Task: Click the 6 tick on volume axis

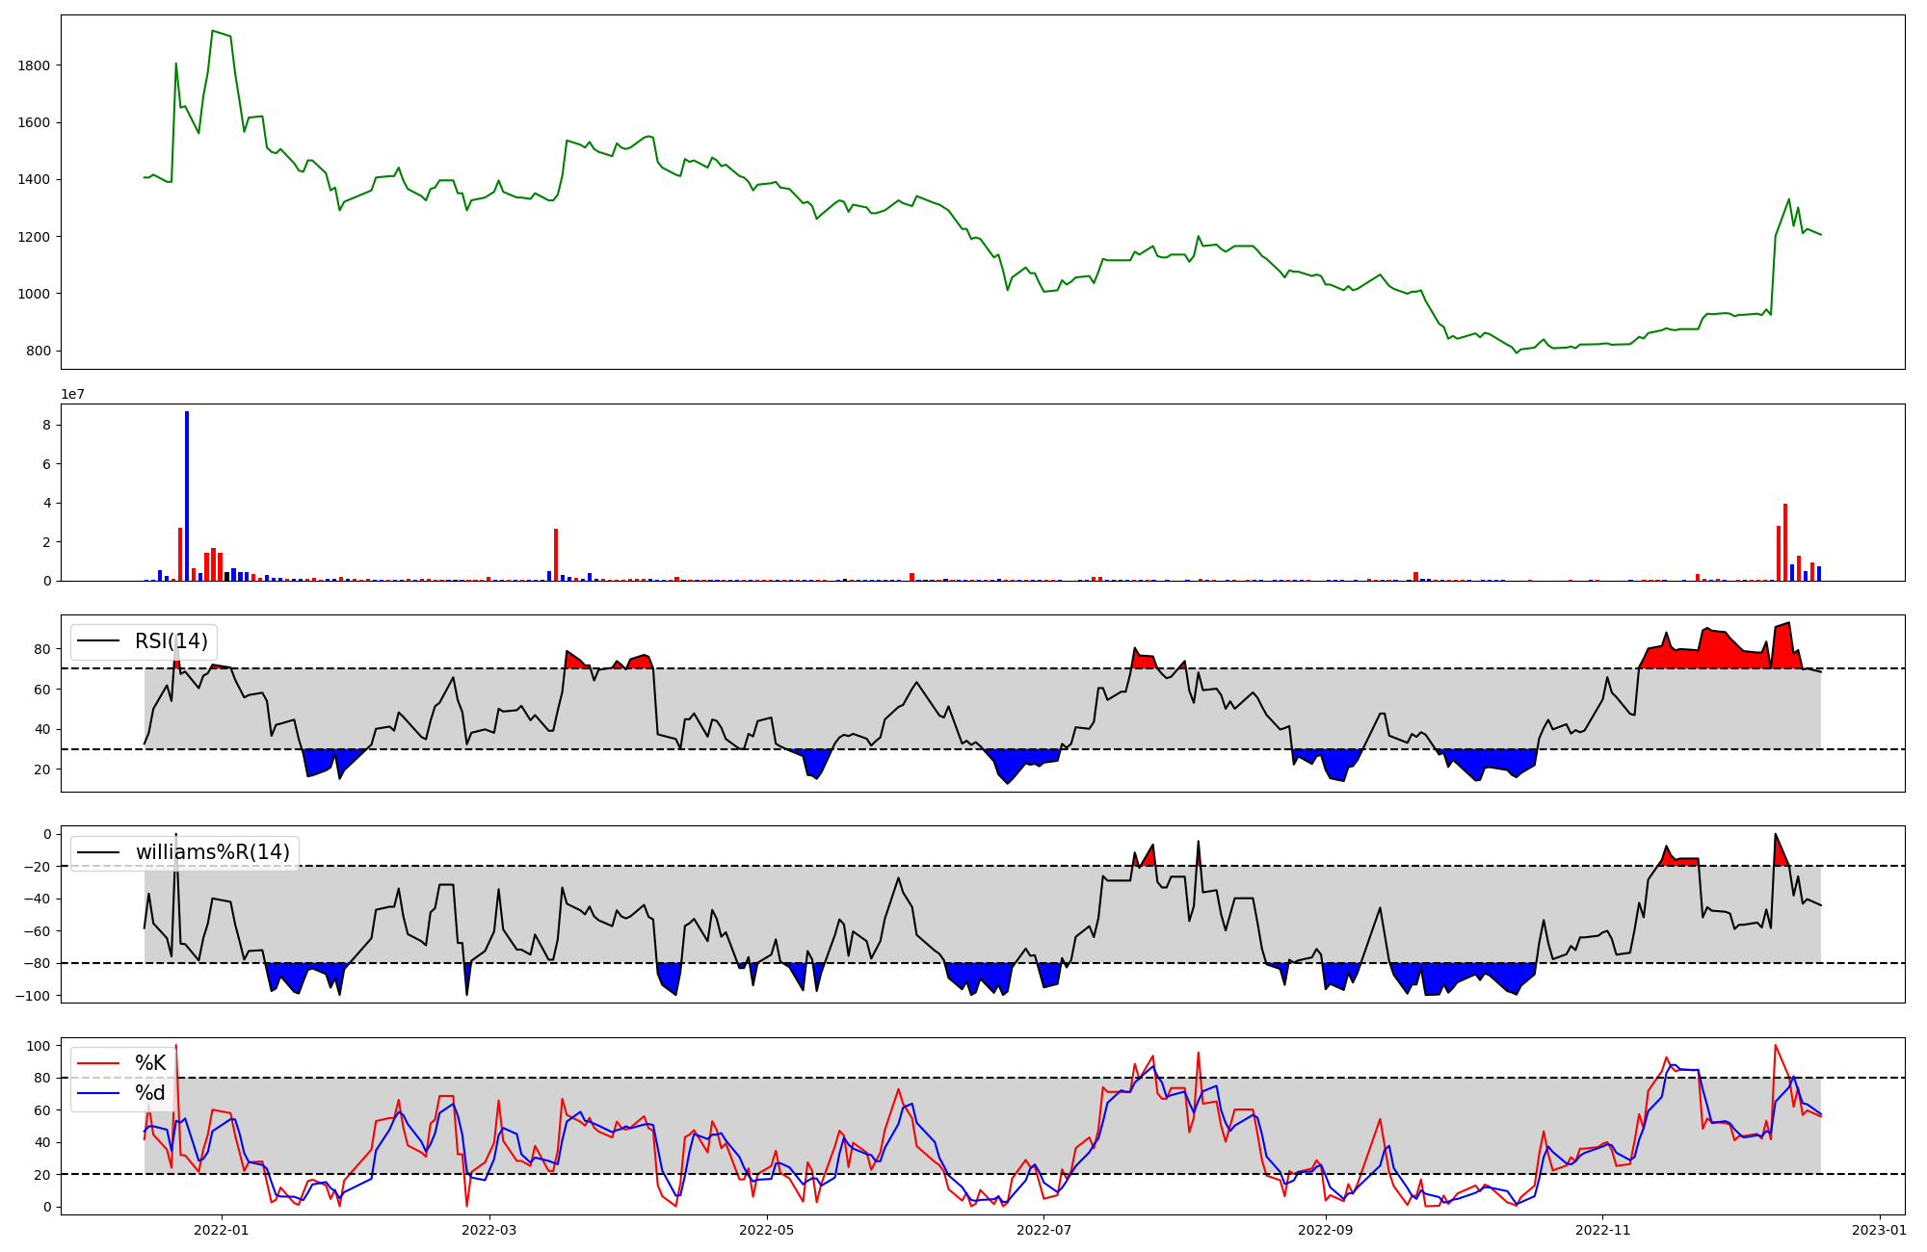Action: 46,464
